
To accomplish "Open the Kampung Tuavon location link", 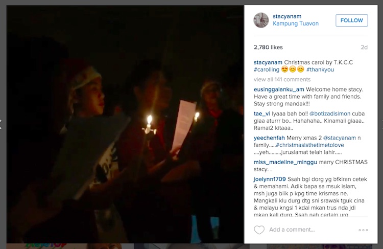I will click(296, 24).
